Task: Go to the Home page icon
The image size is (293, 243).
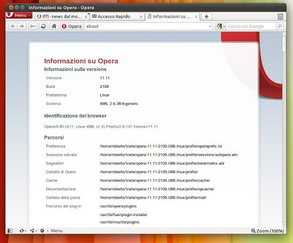Action: point(54,26)
